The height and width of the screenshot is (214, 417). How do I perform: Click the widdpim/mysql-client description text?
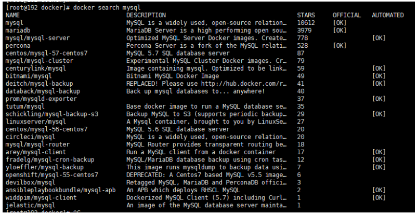tap(206, 197)
